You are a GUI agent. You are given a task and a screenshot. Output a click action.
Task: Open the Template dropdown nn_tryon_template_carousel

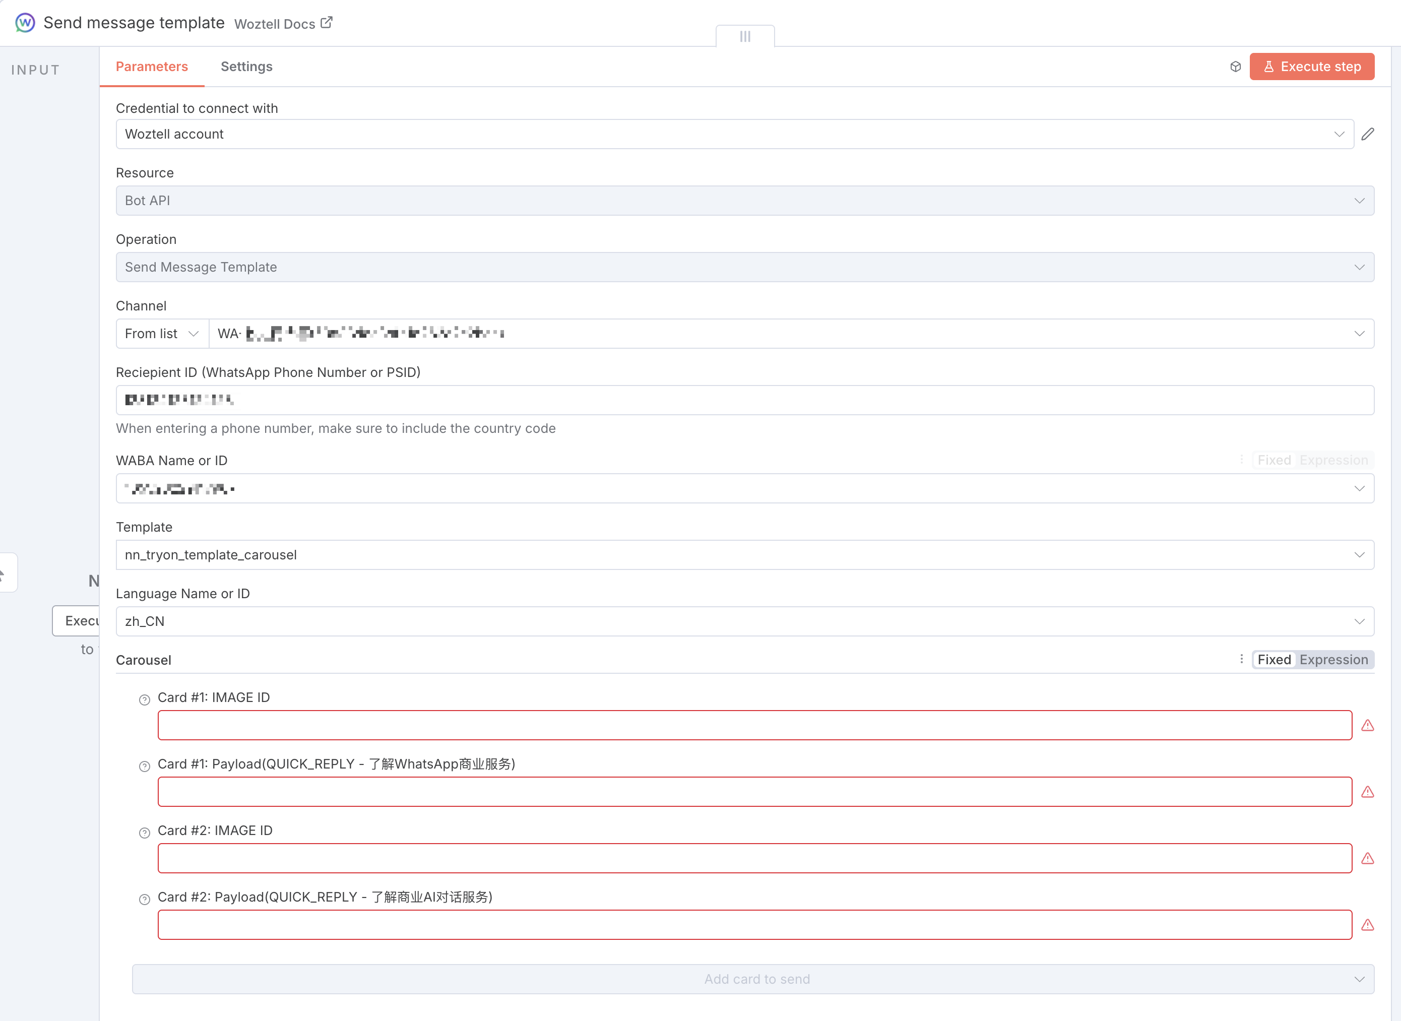click(744, 555)
